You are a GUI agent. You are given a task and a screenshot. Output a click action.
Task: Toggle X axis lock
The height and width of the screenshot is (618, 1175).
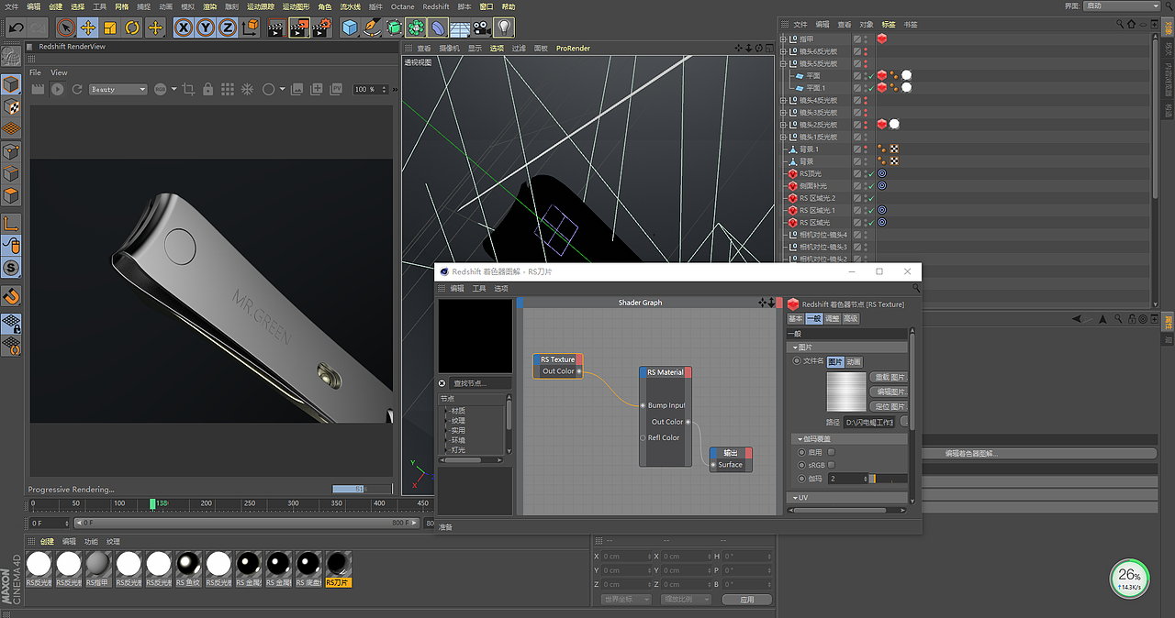pyautogui.click(x=184, y=28)
